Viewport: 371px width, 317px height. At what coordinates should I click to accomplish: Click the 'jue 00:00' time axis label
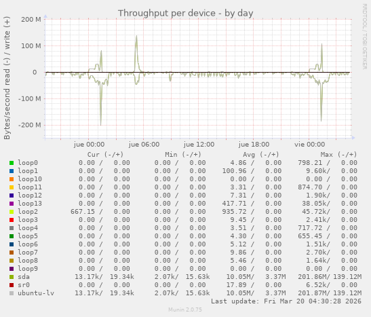pos(89,145)
